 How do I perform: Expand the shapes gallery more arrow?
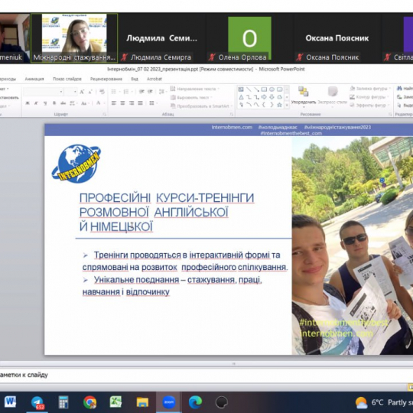tap(287, 105)
